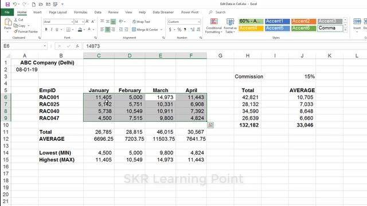Toggle Middle Align
The image size is (367, 206).
click(x=108, y=22)
